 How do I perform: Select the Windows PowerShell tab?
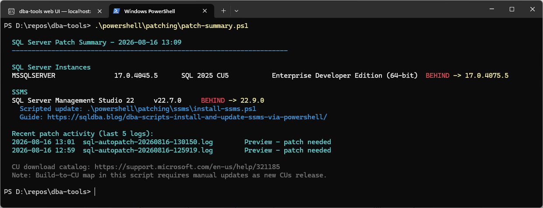point(161,10)
